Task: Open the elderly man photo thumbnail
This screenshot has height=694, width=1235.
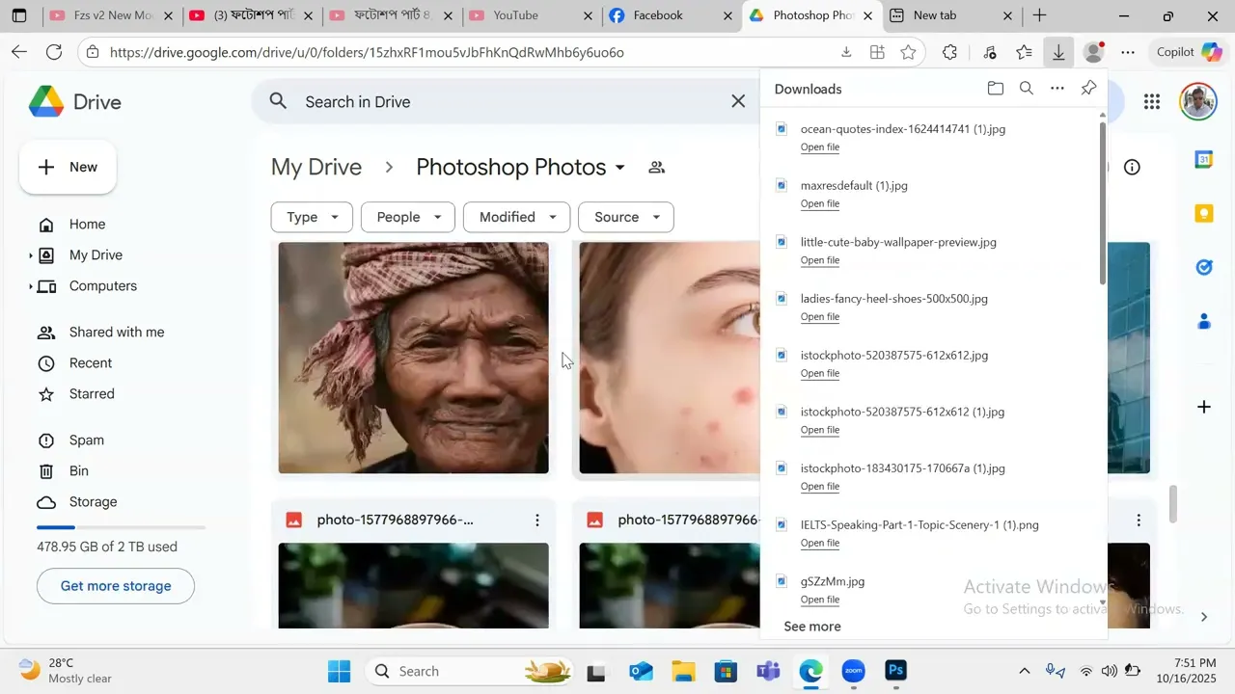Action: point(414,359)
